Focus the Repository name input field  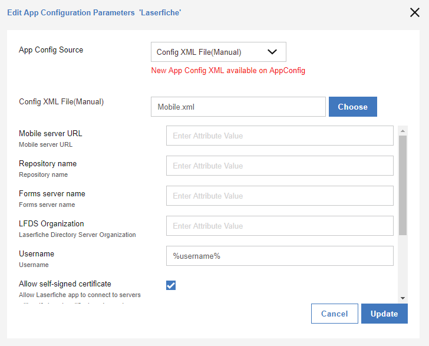pyautogui.click(x=279, y=166)
